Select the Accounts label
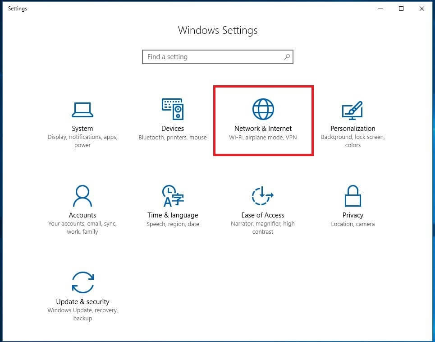Image resolution: width=435 pixels, height=342 pixels. (82, 215)
